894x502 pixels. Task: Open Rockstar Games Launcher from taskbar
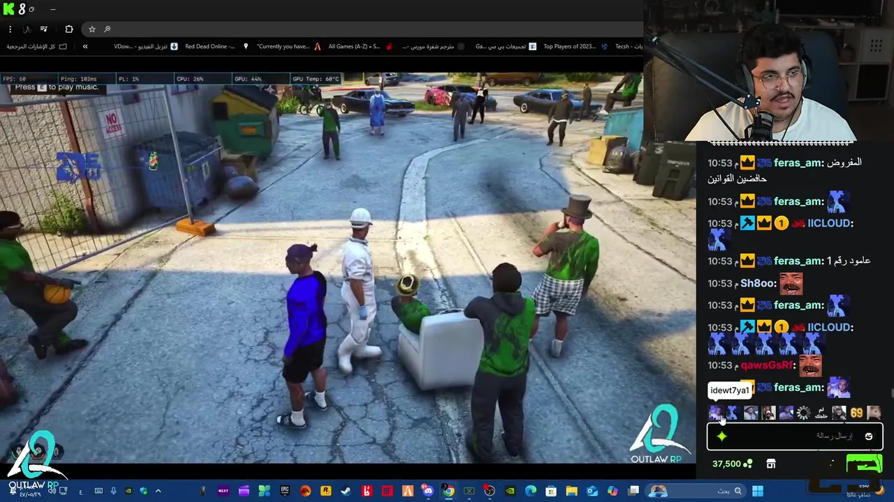click(x=325, y=491)
